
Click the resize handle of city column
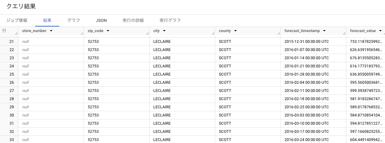[x=213, y=34]
